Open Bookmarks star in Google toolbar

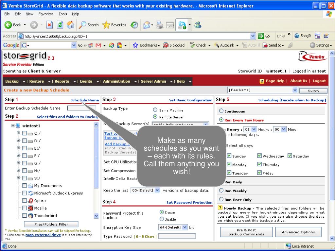[135, 45]
